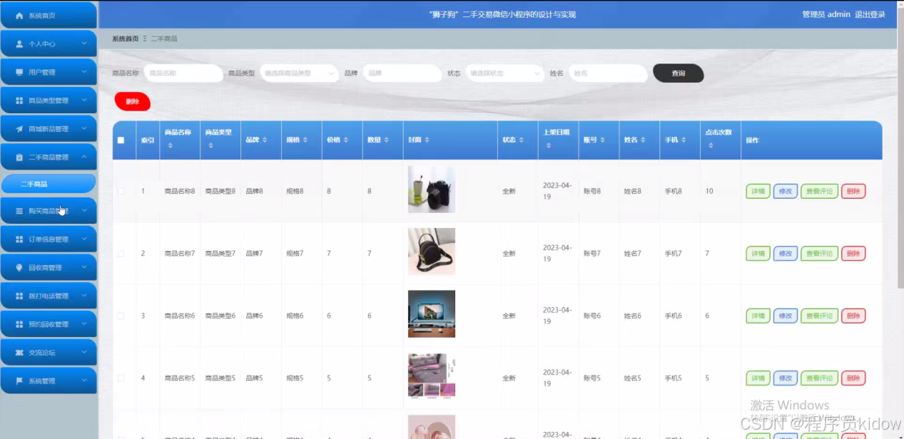Screen dimensions: 904x439
Task: Click 删除 for 商品名称7 row
Action: 853,253
